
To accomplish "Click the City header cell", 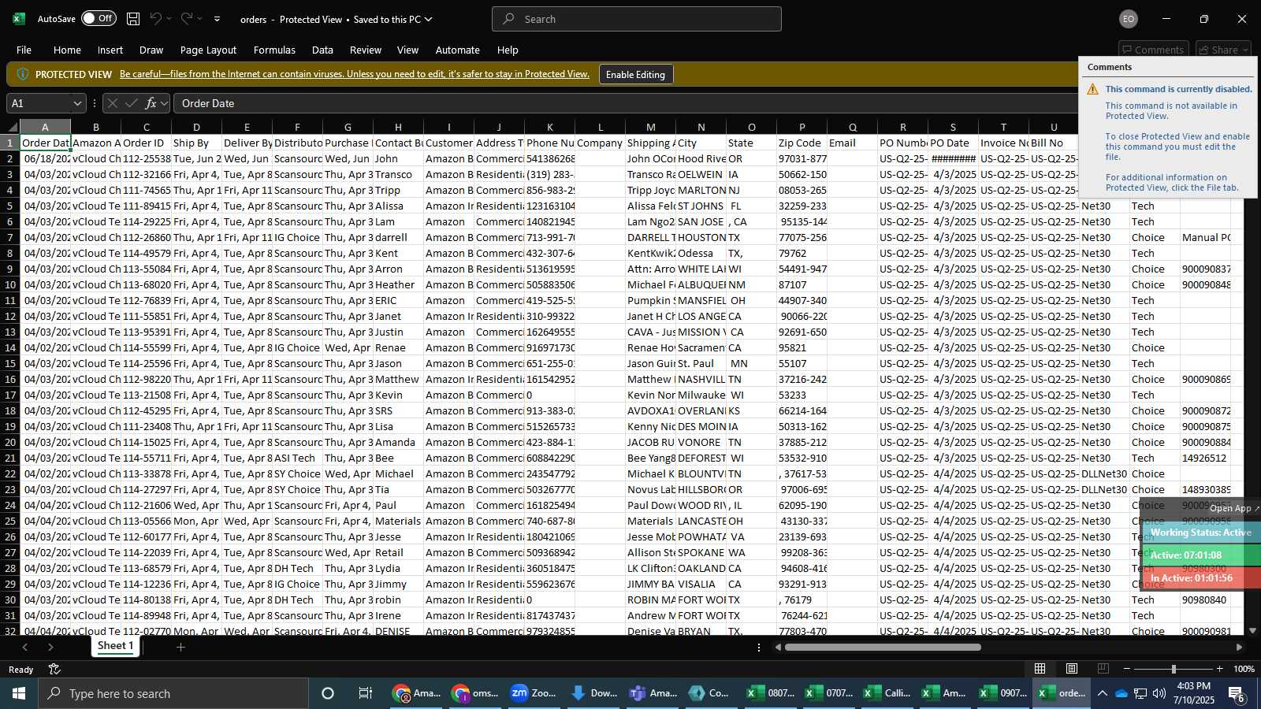I will point(701,143).
